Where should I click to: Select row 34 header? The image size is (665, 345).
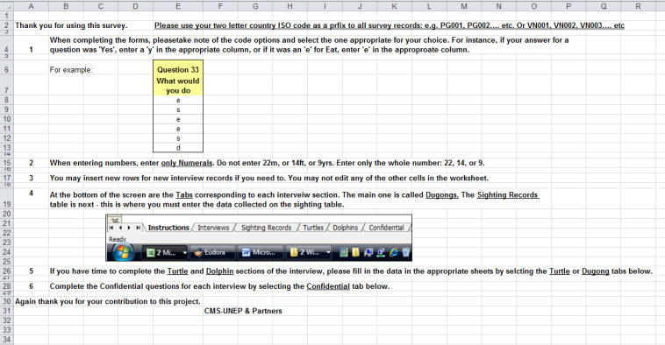pyautogui.click(x=7, y=340)
